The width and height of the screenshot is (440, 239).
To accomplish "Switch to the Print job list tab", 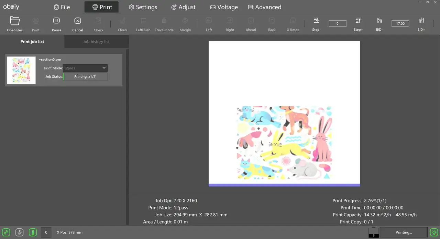I will 32,42.
